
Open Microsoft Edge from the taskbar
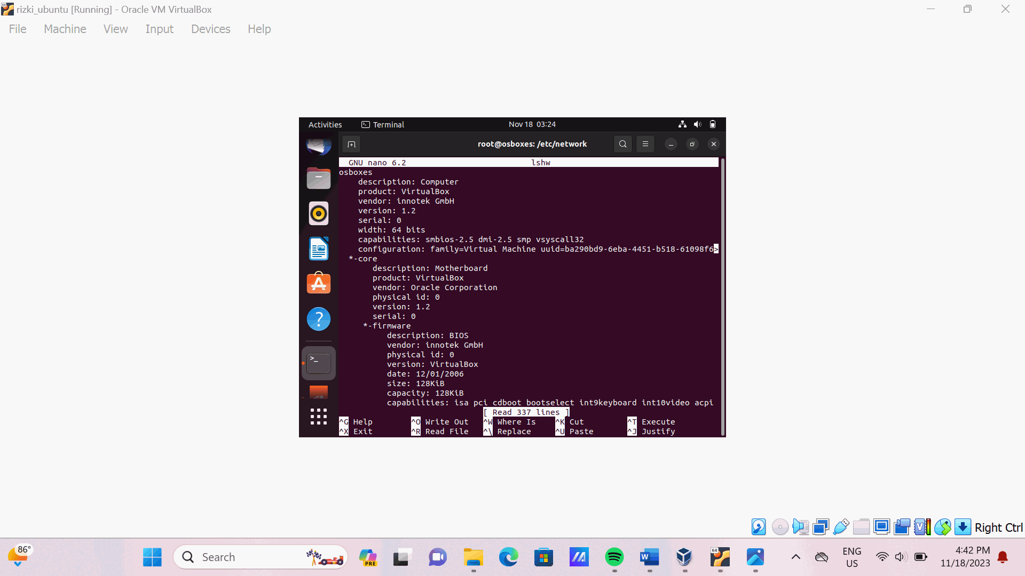coord(509,557)
